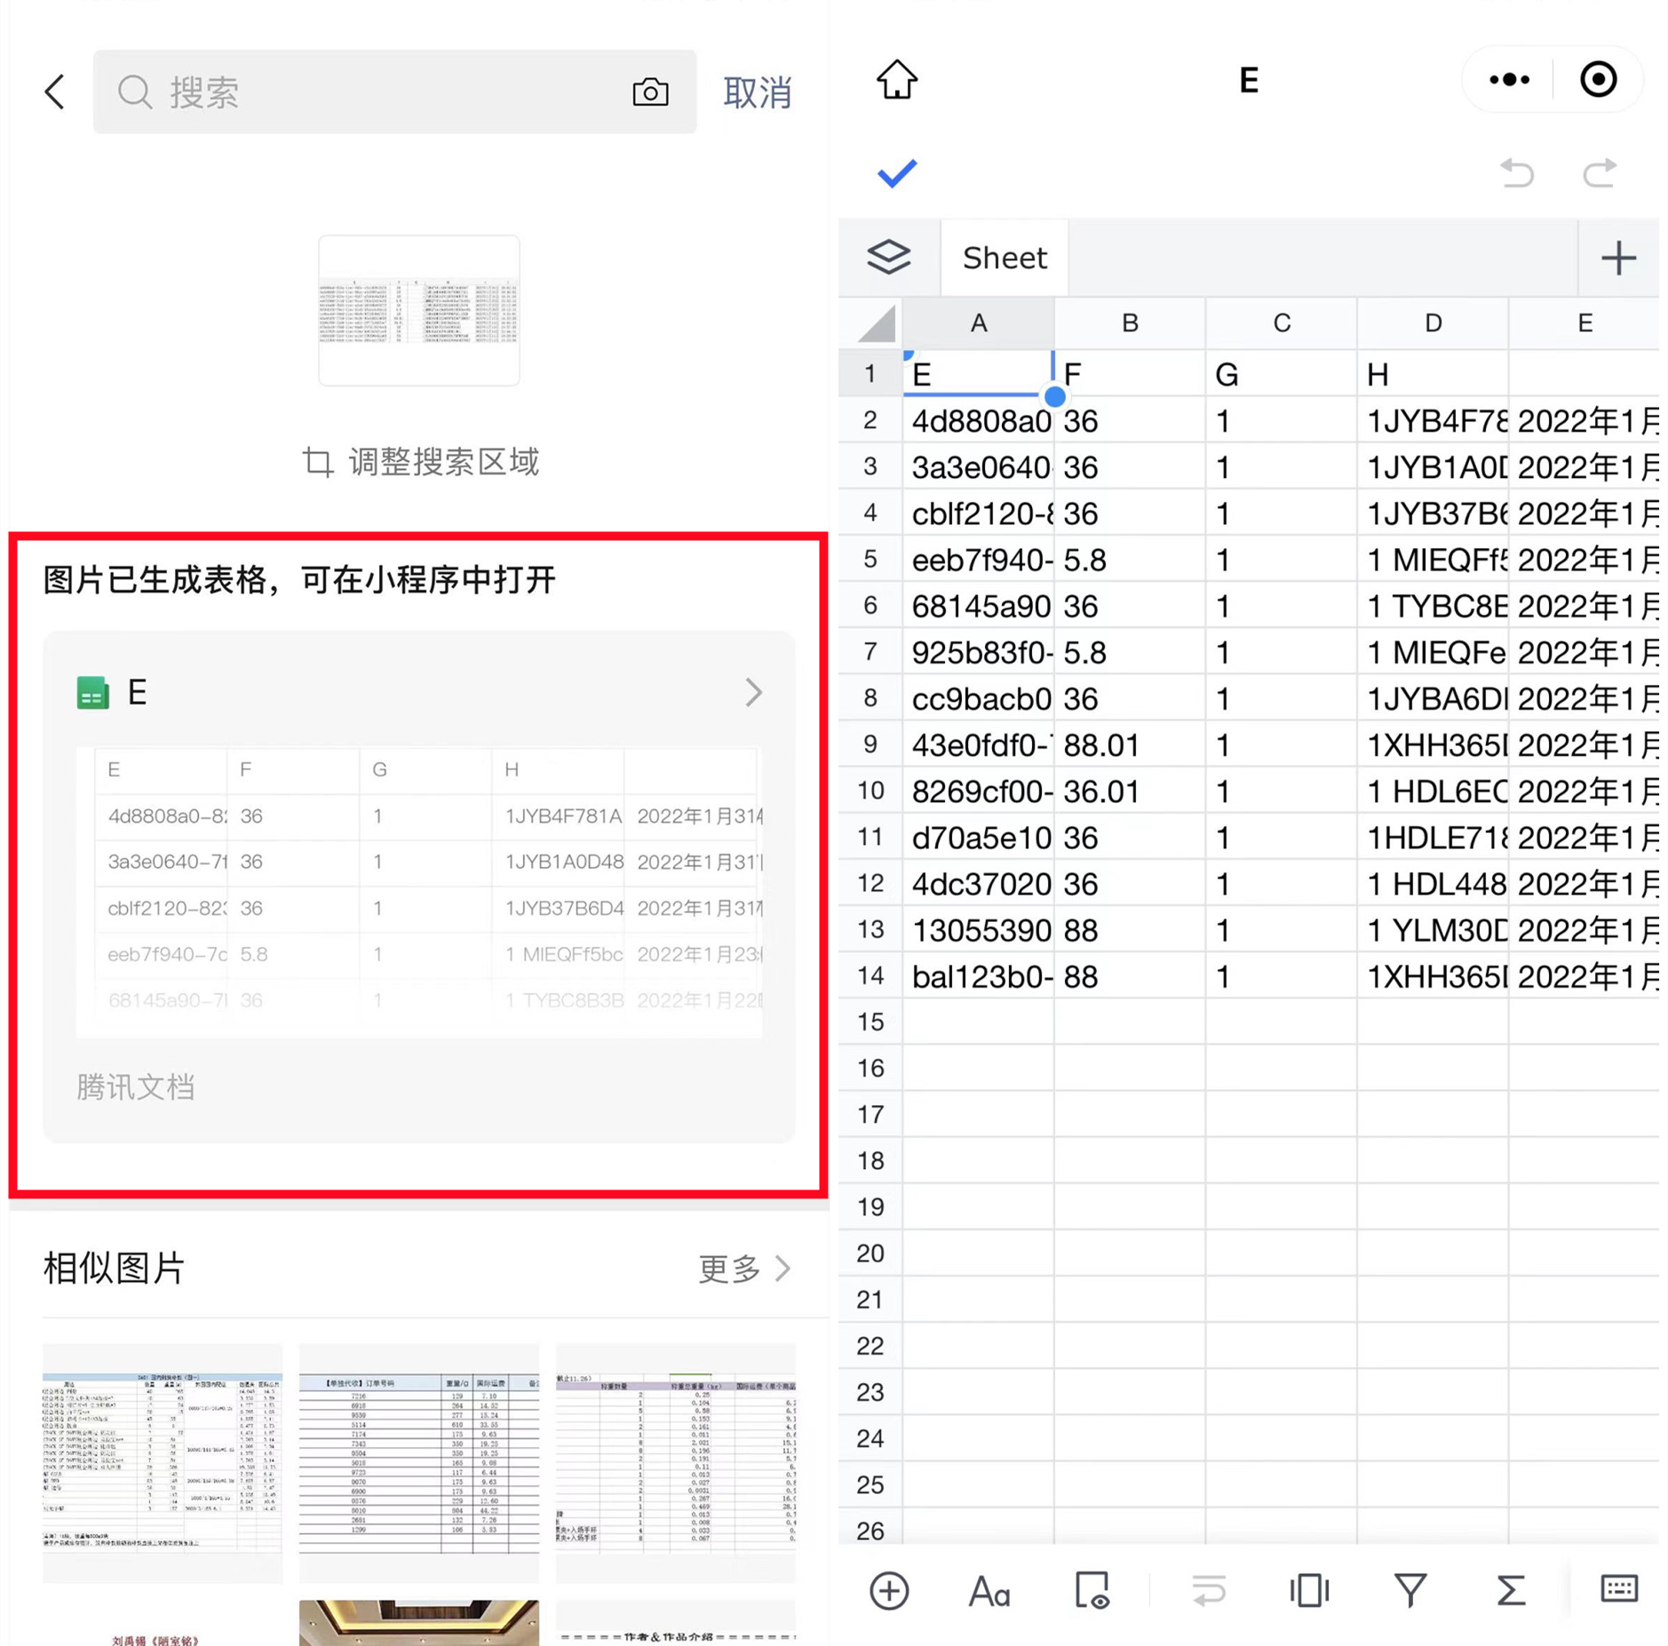The width and height of the screenshot is (1668, 1646).
Task: Click 腾讯文档 label in the card
Action: [x=135, y=1086]
